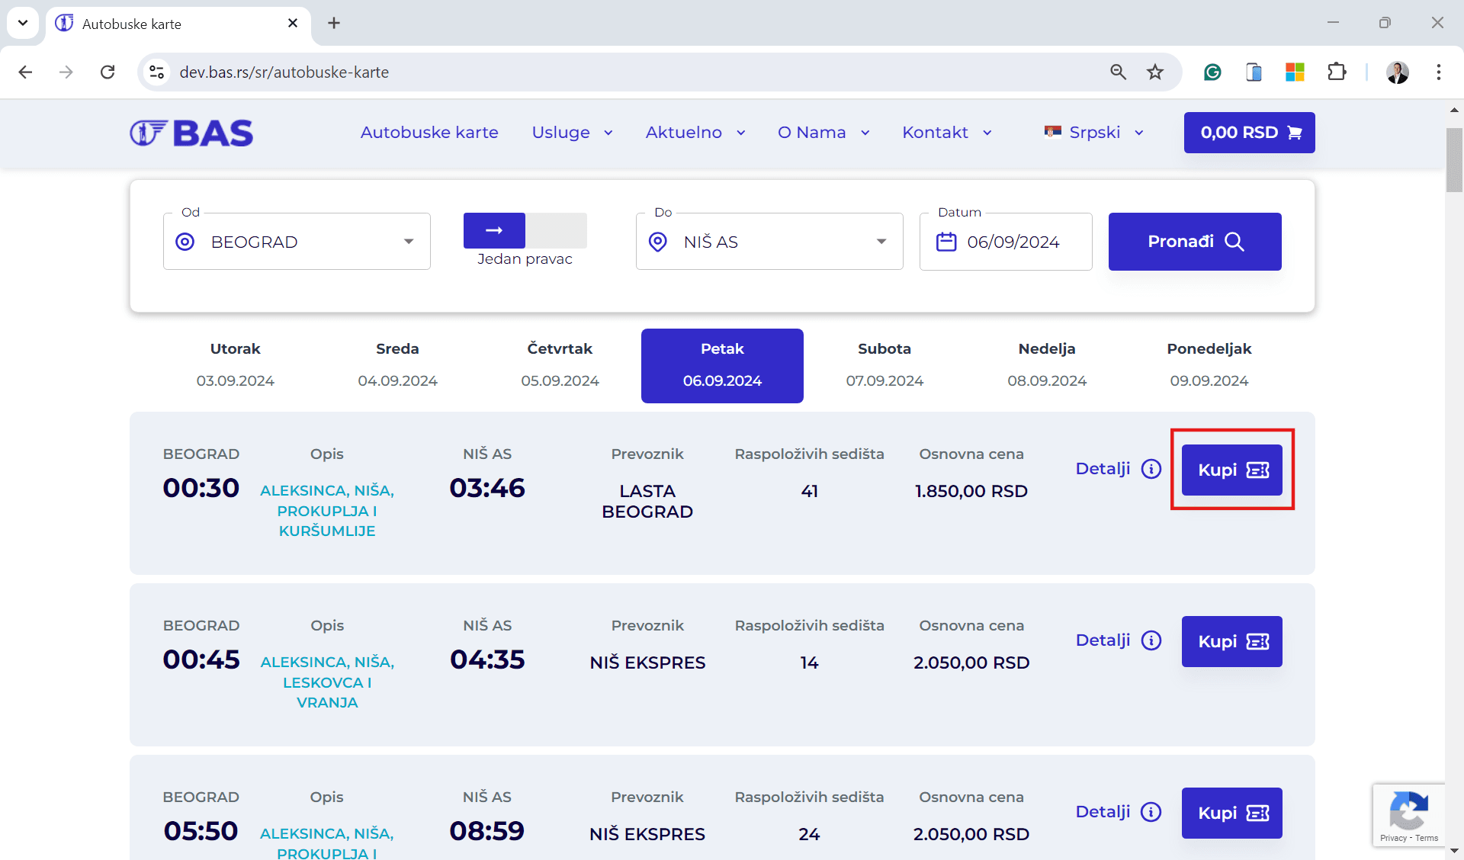Open the Srpski language selector

click(1094, 133)
